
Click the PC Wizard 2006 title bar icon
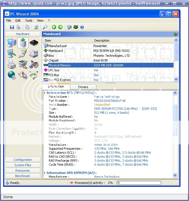coord(7,14)
